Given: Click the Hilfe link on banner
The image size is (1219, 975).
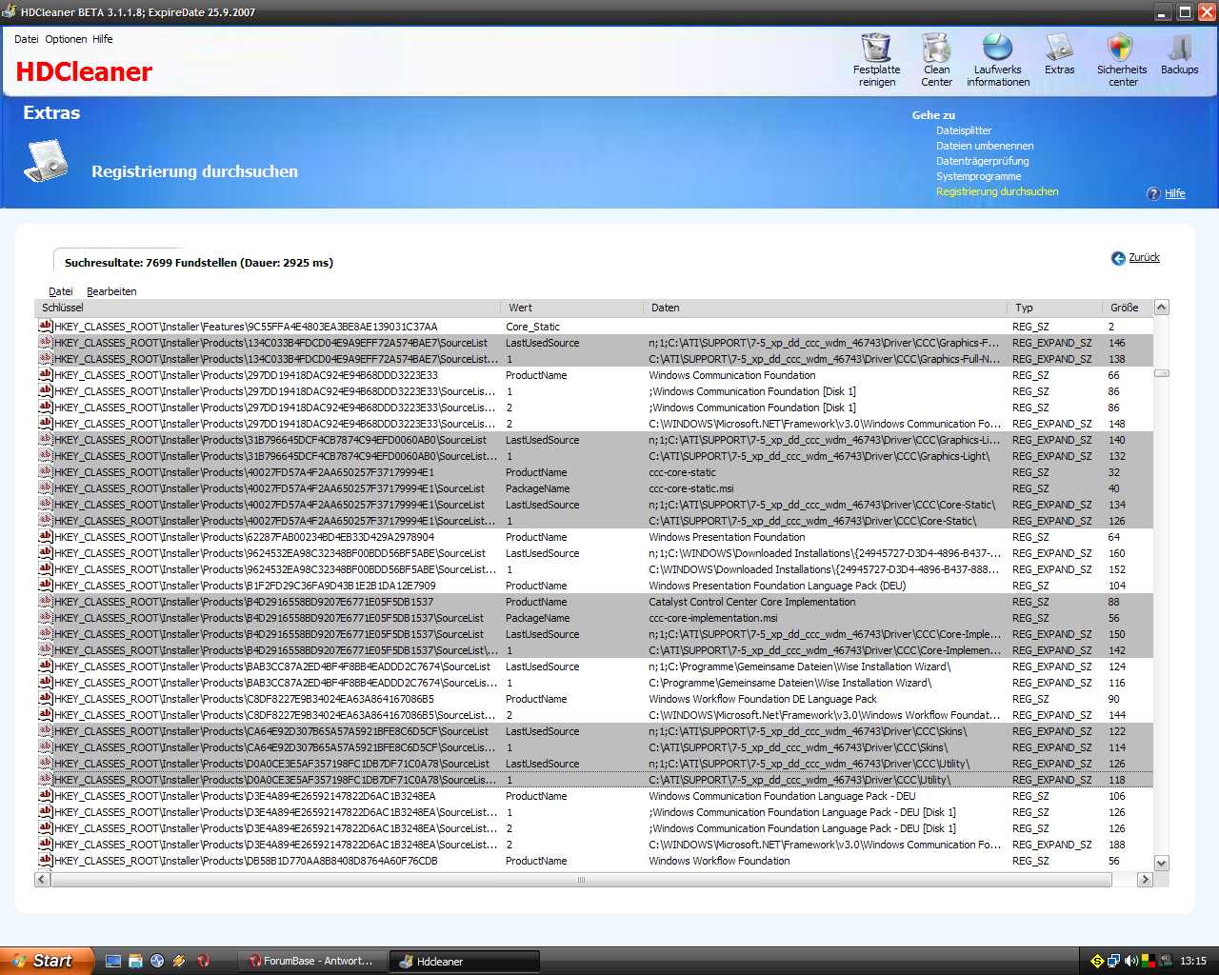Looking at the screenshot, I should tap(1175, 193).
